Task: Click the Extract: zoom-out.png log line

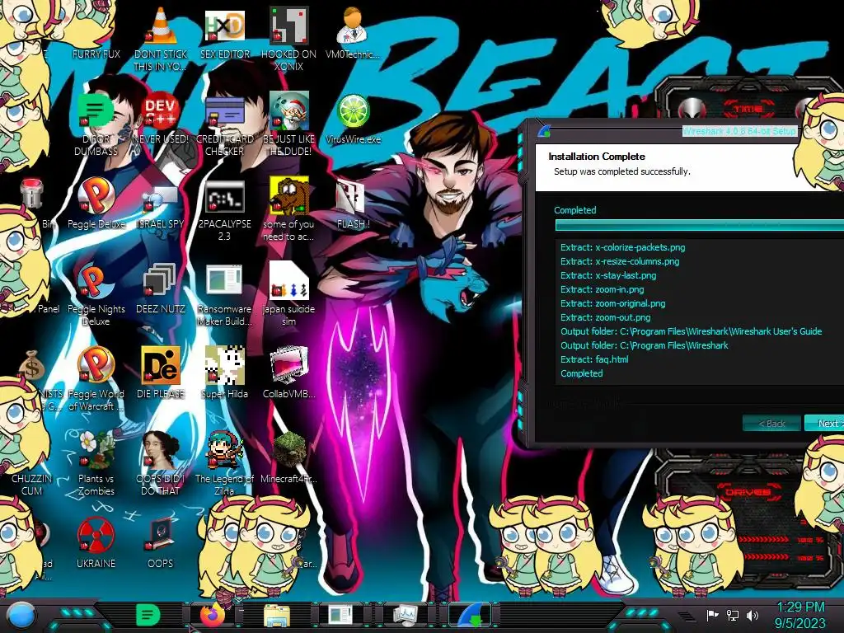Action: pyautogui.click(x=606, y=317)
